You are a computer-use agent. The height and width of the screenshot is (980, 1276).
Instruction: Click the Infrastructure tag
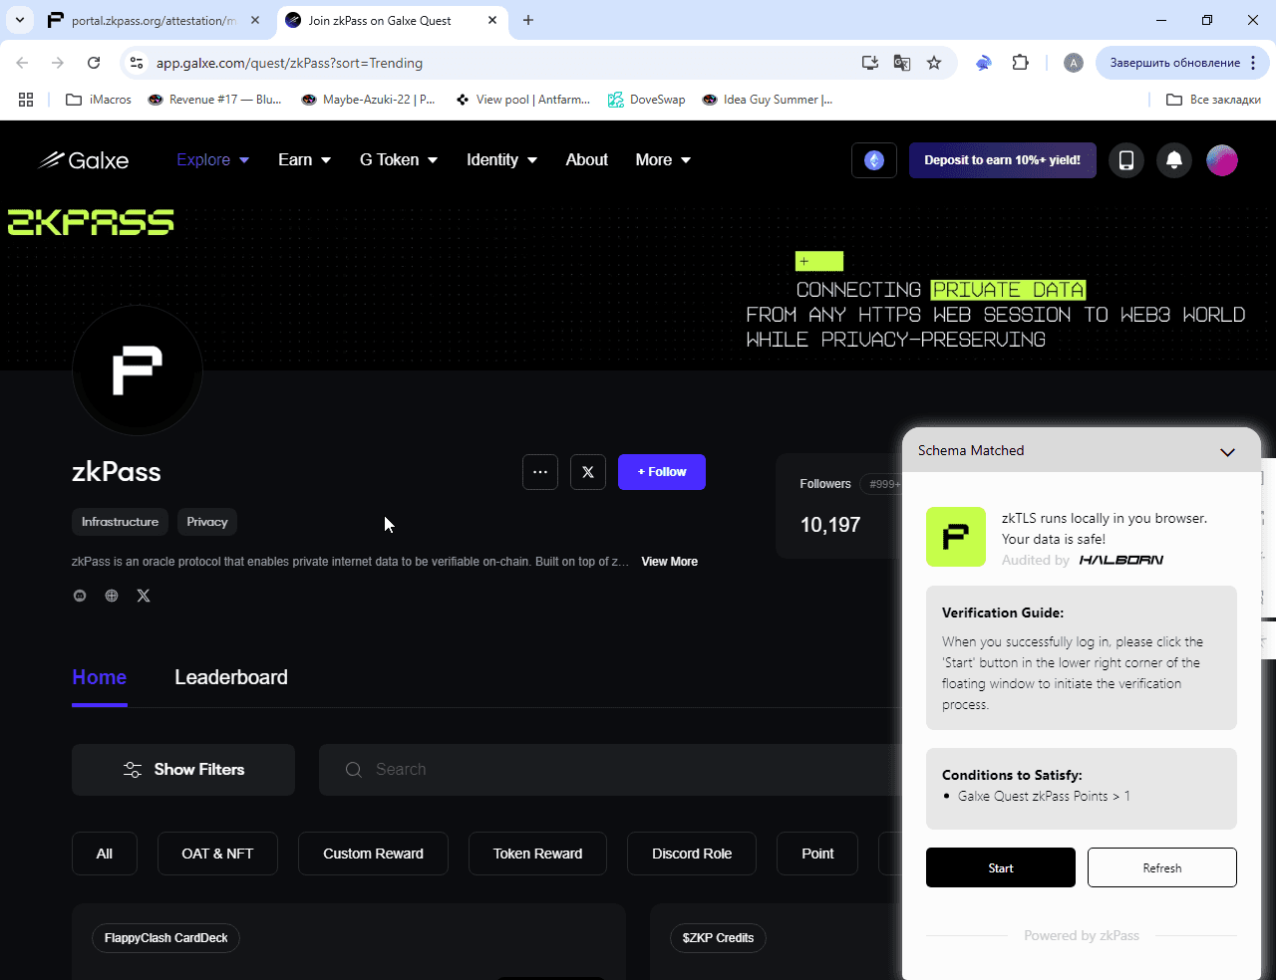[x=120, y=522]
